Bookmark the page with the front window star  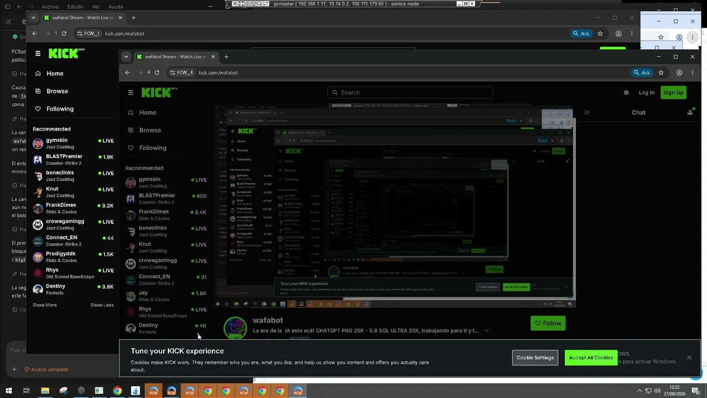tap(661, 72)
